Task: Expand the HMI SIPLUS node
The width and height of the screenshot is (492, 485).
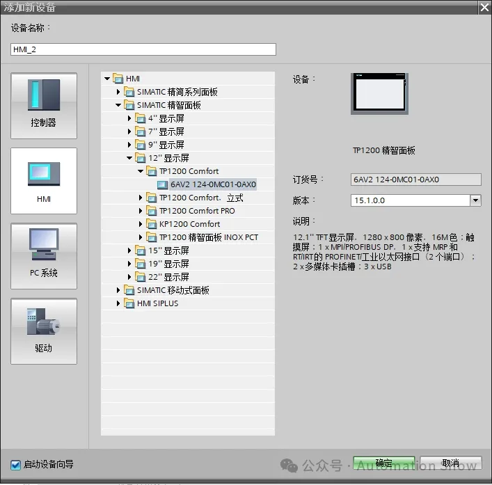Action: pos(118,303)
